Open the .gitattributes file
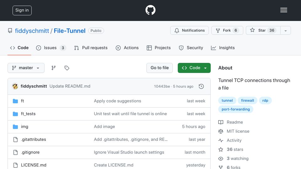The height and width of the screenshot is (169, 301). coord(34,140)
